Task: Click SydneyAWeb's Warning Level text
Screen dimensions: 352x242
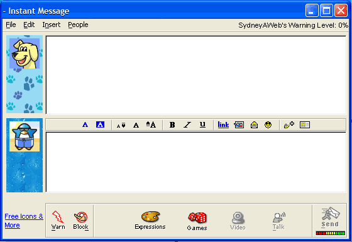Action: click(293, 25)
